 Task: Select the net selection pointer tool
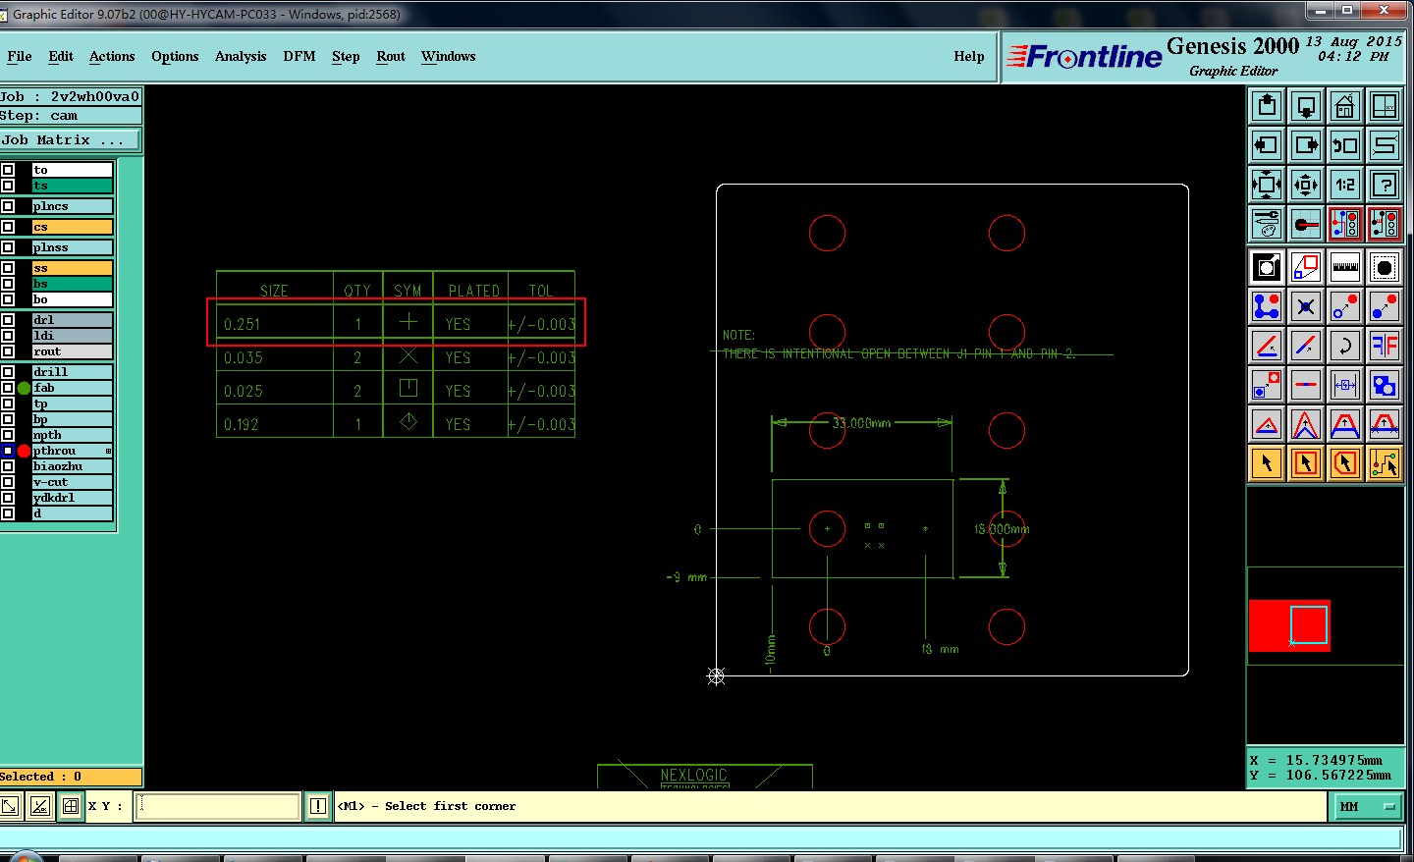1385,463
